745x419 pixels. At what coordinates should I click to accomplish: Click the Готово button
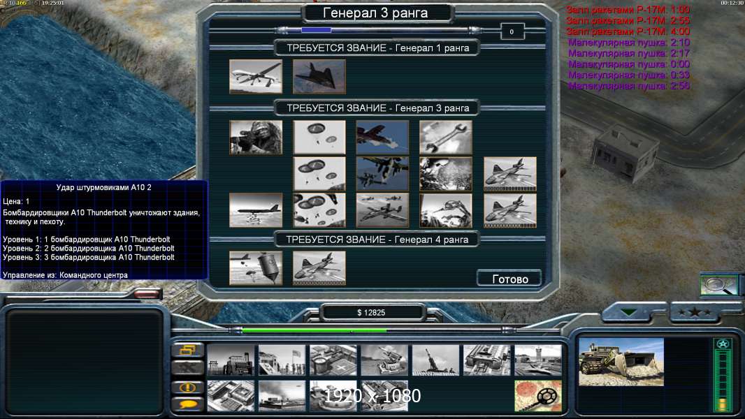[x=509, y=279]
